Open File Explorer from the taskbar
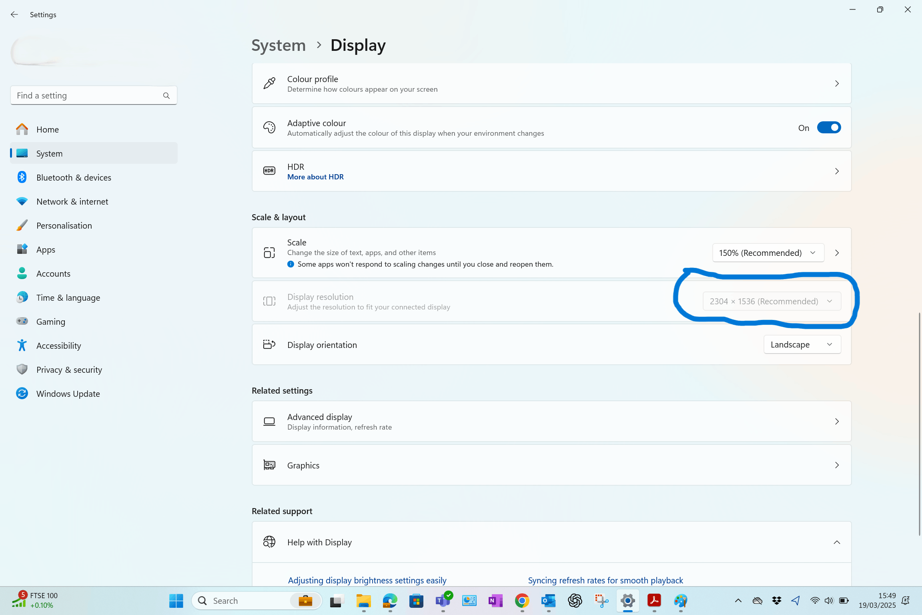Viewport: 922px width, 615px height. pyautogui.click(x=363, y=601)
